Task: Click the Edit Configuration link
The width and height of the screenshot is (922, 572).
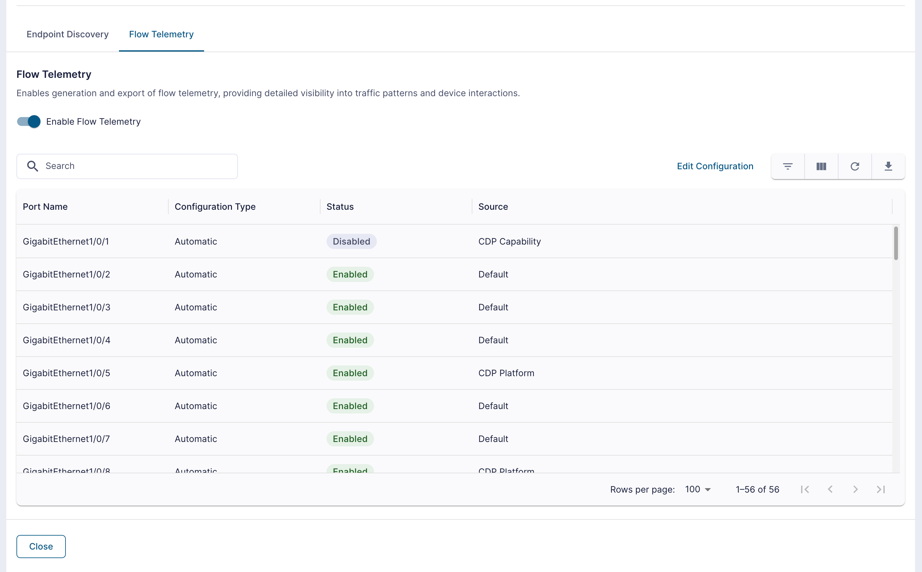Action: [x=715, y=166]
